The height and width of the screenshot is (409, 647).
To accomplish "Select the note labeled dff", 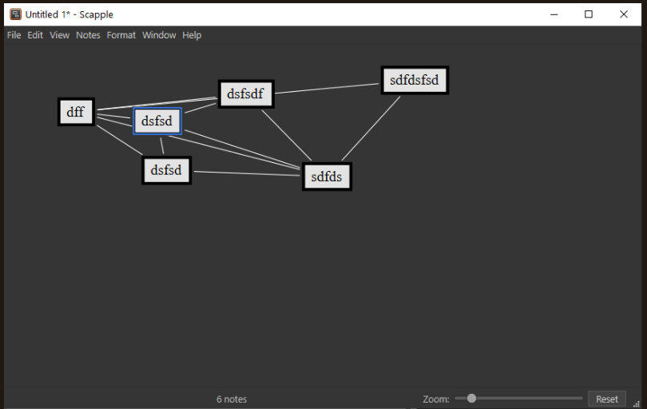I will (x=76, y=112).
